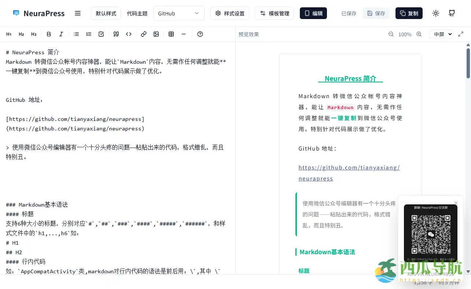The width and height of the screenshot is (471, 289).
Task: Apply H1 heading formatting
Action: tap(9, 34)
